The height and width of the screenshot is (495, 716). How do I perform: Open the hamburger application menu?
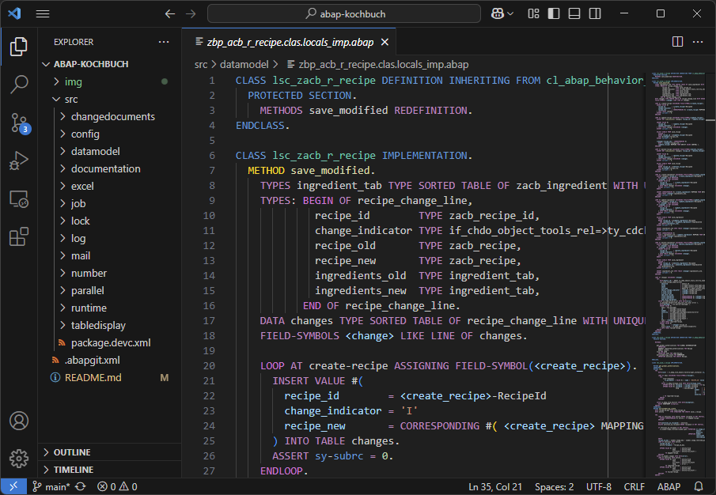(43, 13)
